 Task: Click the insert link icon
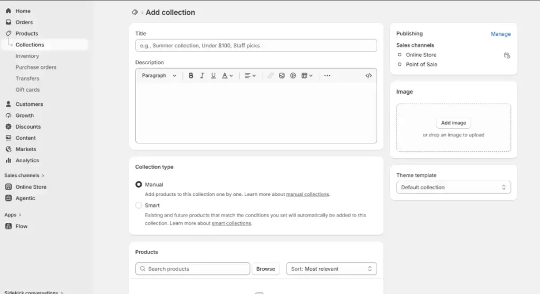coord(271,76)
